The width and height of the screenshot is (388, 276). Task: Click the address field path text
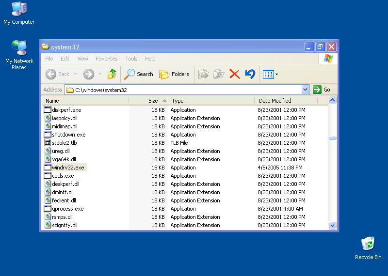pyautogui.click(x=101, y=90)
